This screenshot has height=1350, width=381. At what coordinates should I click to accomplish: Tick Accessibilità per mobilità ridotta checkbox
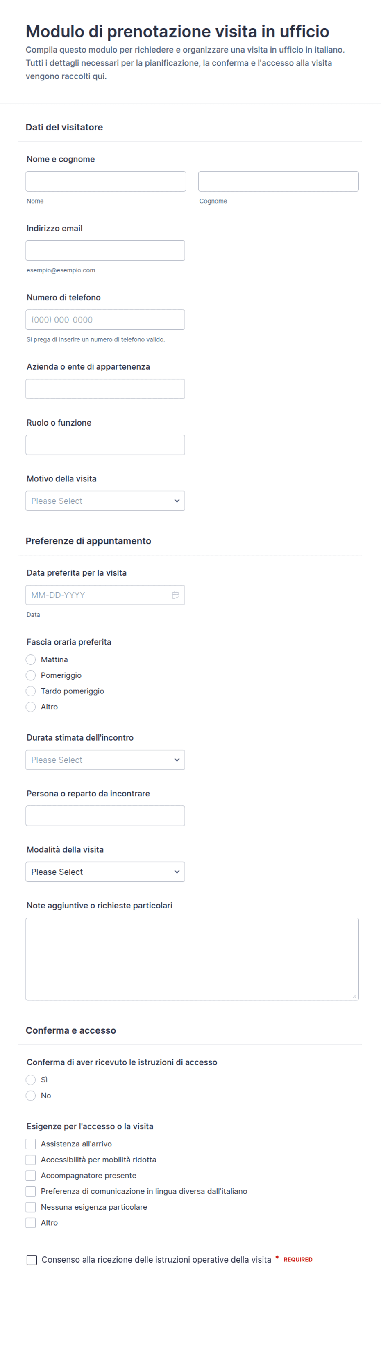[31, 1159]
